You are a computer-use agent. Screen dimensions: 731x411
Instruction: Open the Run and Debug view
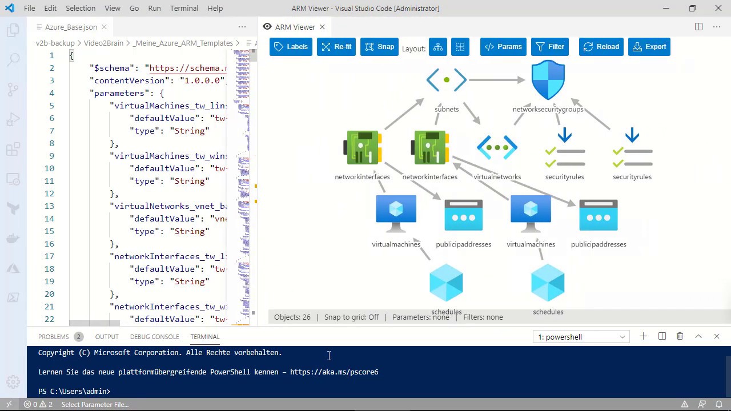13,120
